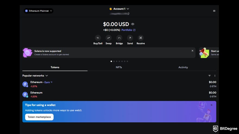239x134 pixels.
Task: Copy the account address icon
Action: 128,14
